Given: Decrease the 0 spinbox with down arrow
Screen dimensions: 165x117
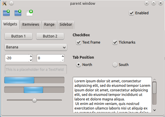Looking at the screenshot, I should tap(63, 60).
